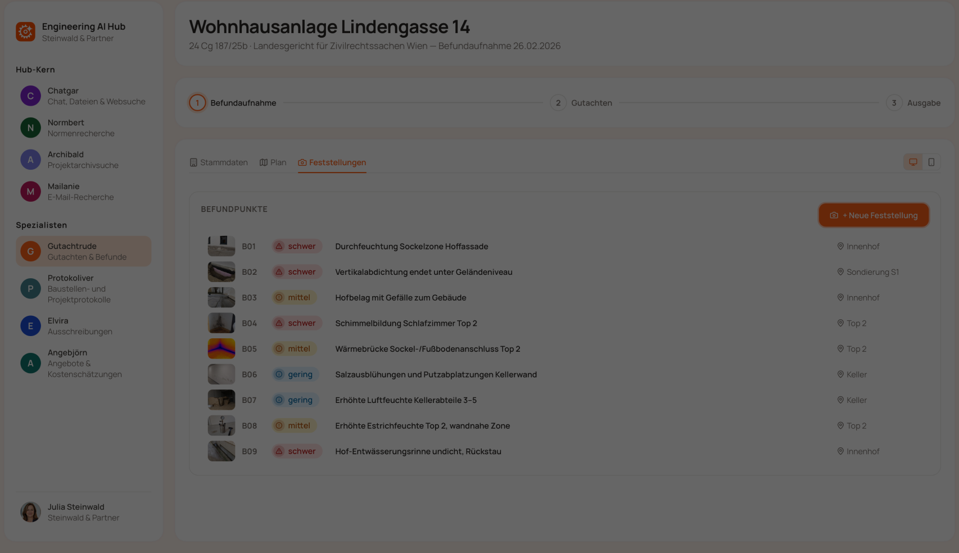Click Top 2 location of B08
The width and height of the screenshot is (959, 553).
[852, 425]
